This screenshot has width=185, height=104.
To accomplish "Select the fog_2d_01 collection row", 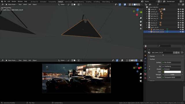I will (164, 25).
